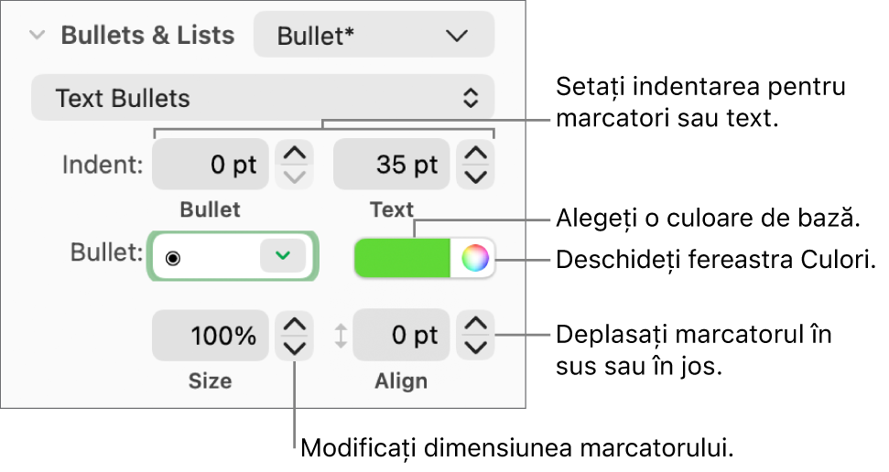Viewport: 889px width, 472px height.
Task: Decrease the bullet indent value
Action: tap(294, 176)
